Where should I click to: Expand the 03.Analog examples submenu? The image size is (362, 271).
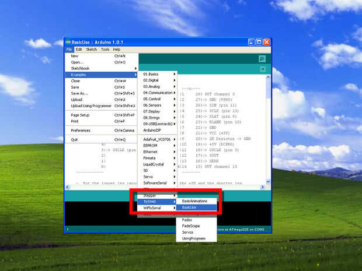tap(158, 86)
